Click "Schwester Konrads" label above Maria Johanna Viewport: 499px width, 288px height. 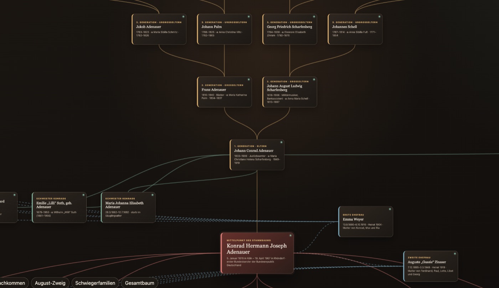point(120,199)
